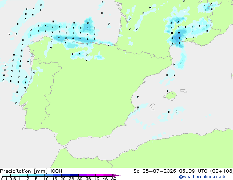Click the 5–10 mm legend color swatch

[40, 175]
